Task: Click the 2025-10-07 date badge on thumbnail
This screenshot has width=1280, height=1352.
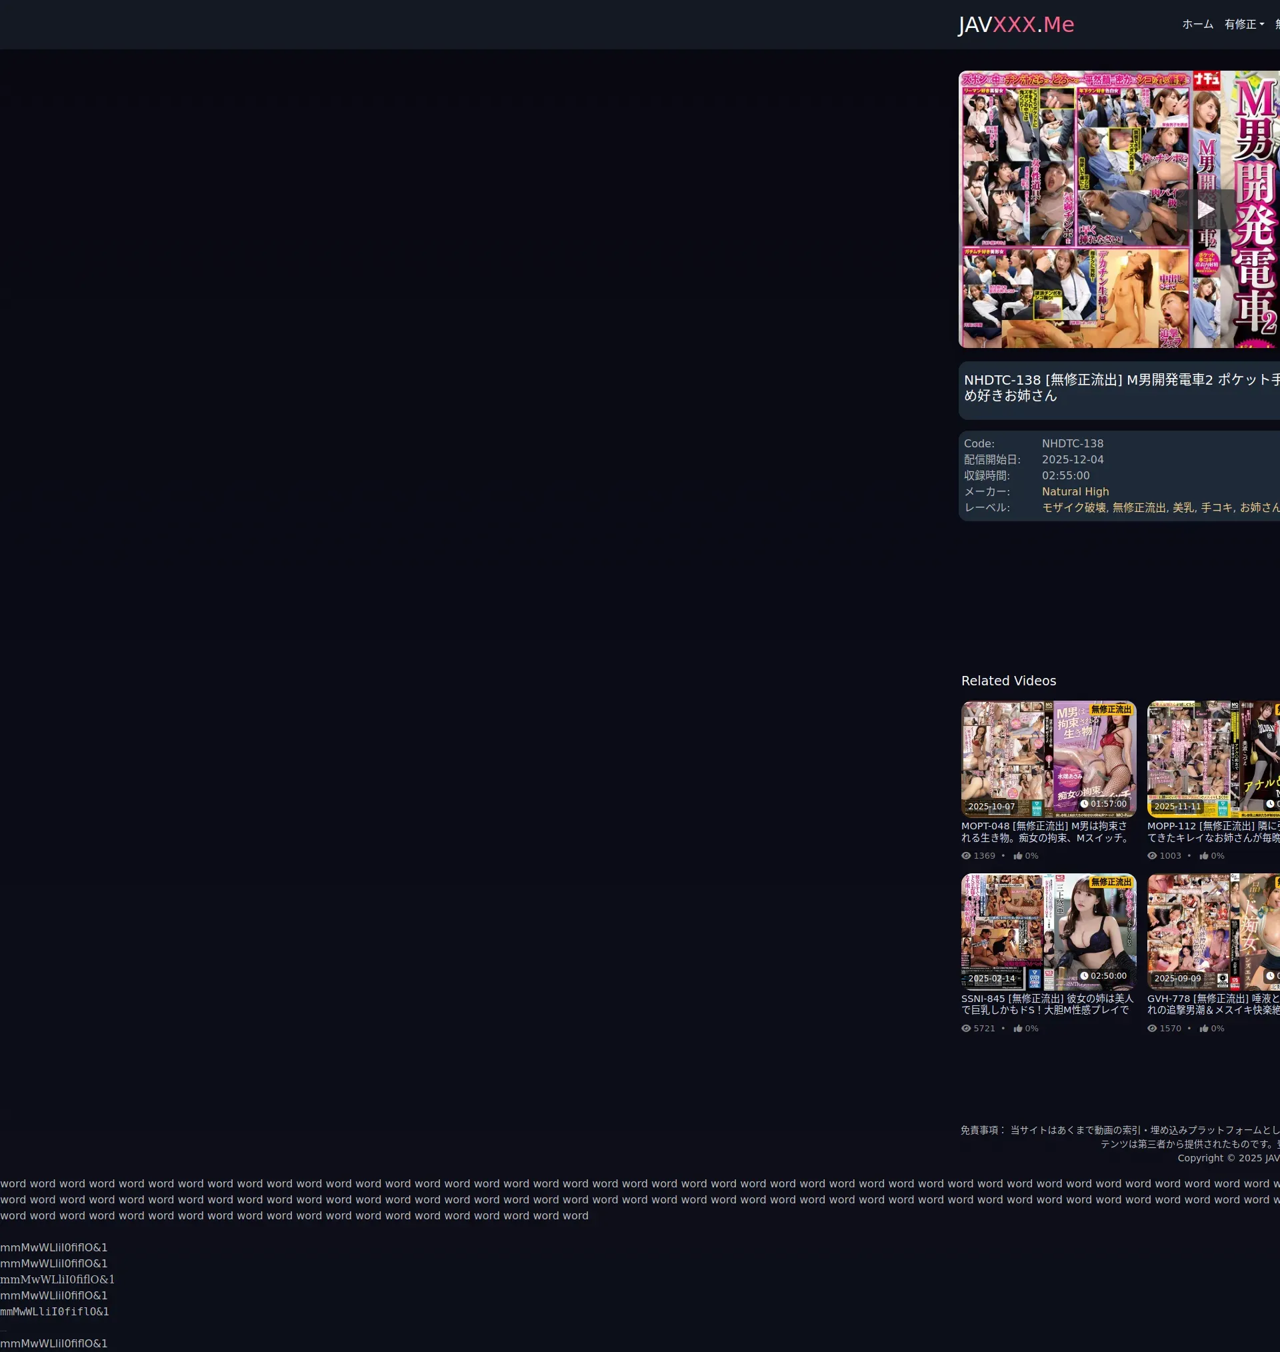Action: pyautogui.click(x=991, y=806)
